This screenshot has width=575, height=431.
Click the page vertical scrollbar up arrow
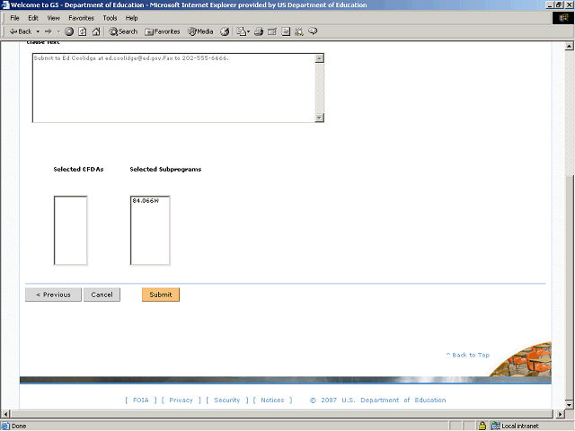coord(569,46)
